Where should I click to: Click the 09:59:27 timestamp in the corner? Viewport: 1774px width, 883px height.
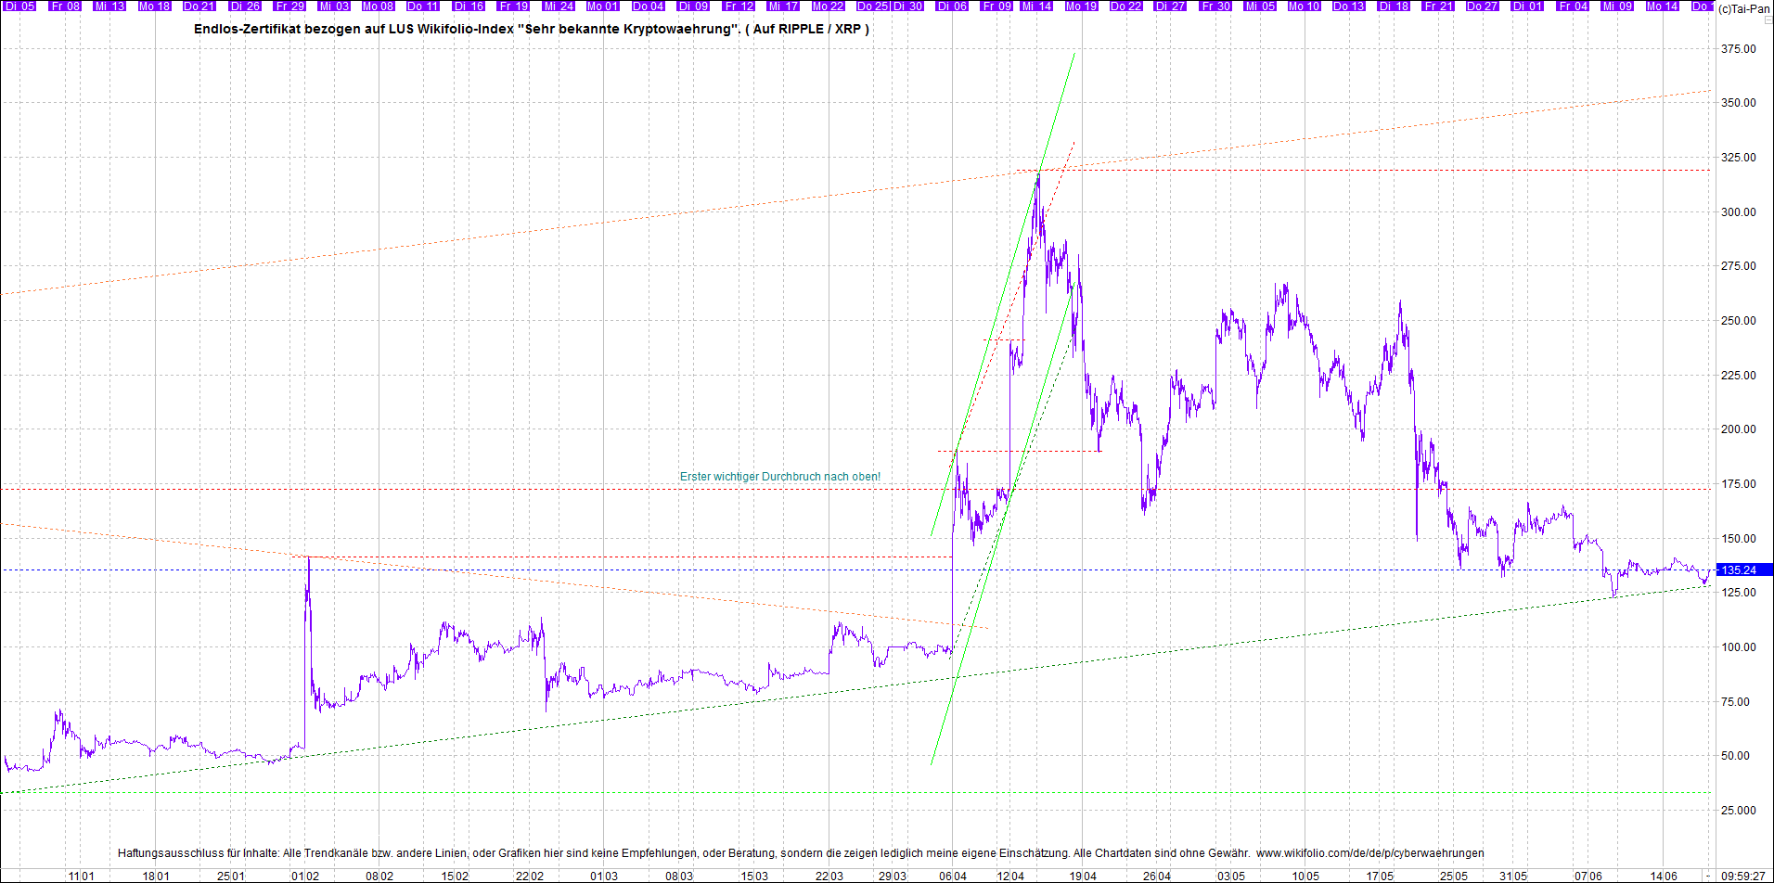coord(1743,876)
